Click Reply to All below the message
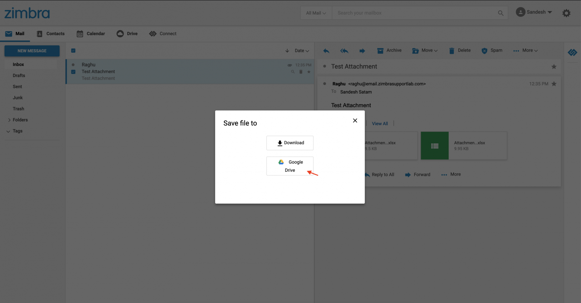Screen dimensions: 581x303 coord(380,175)
